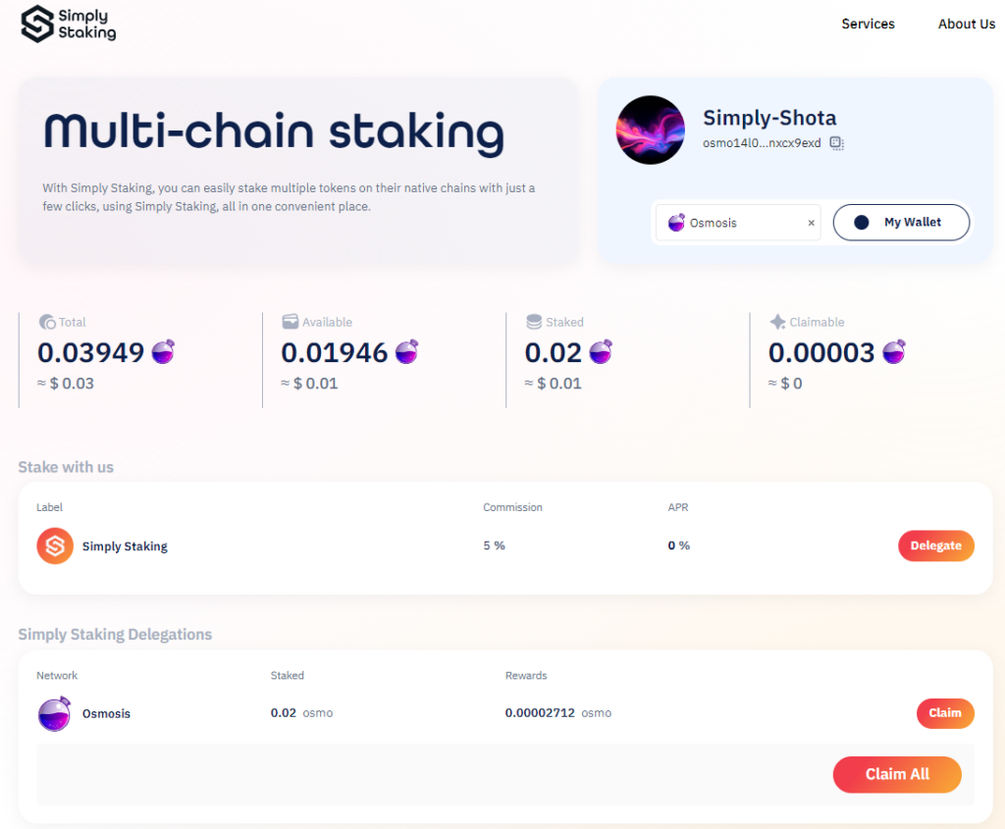1005x829 pixels.
Task: Click the Simply-Shota profile avatar
Action: 650,130
